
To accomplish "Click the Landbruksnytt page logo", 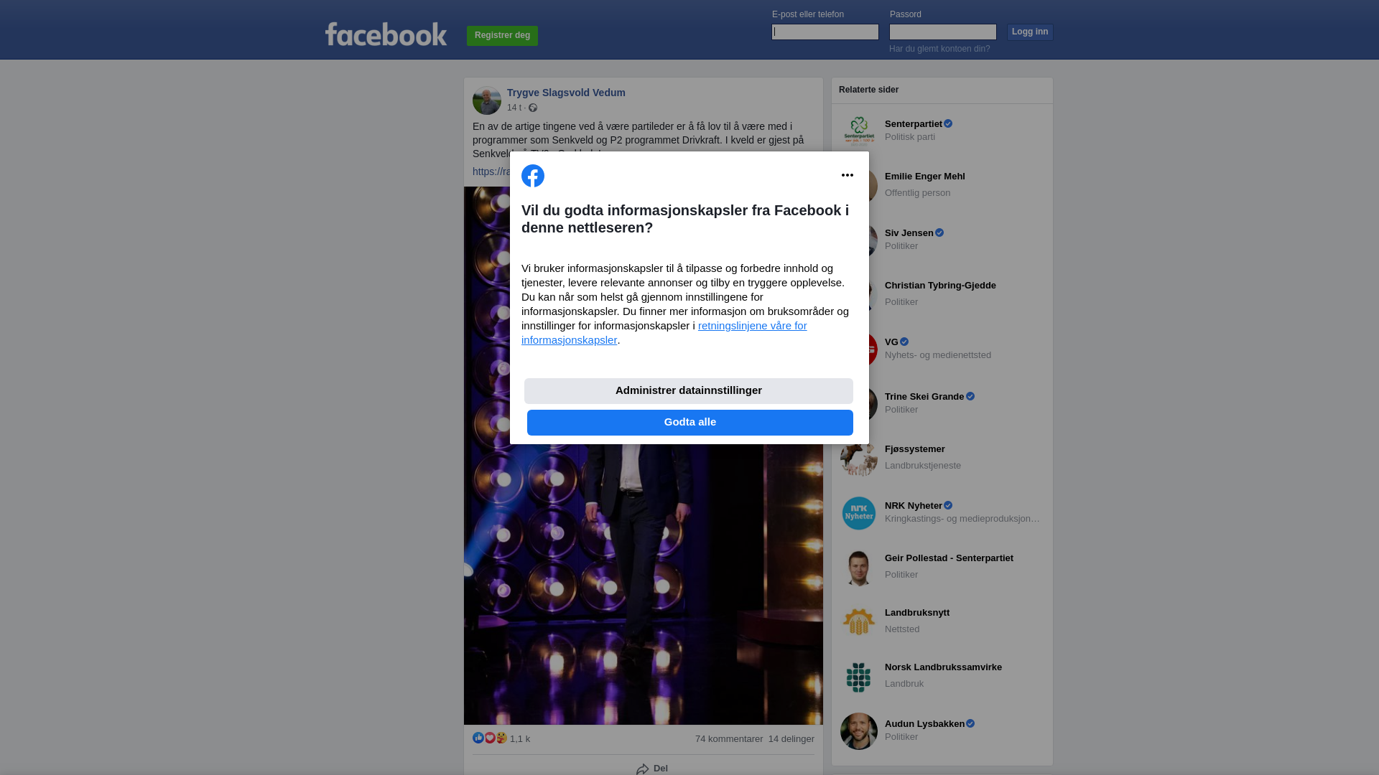I will (859, 622).
